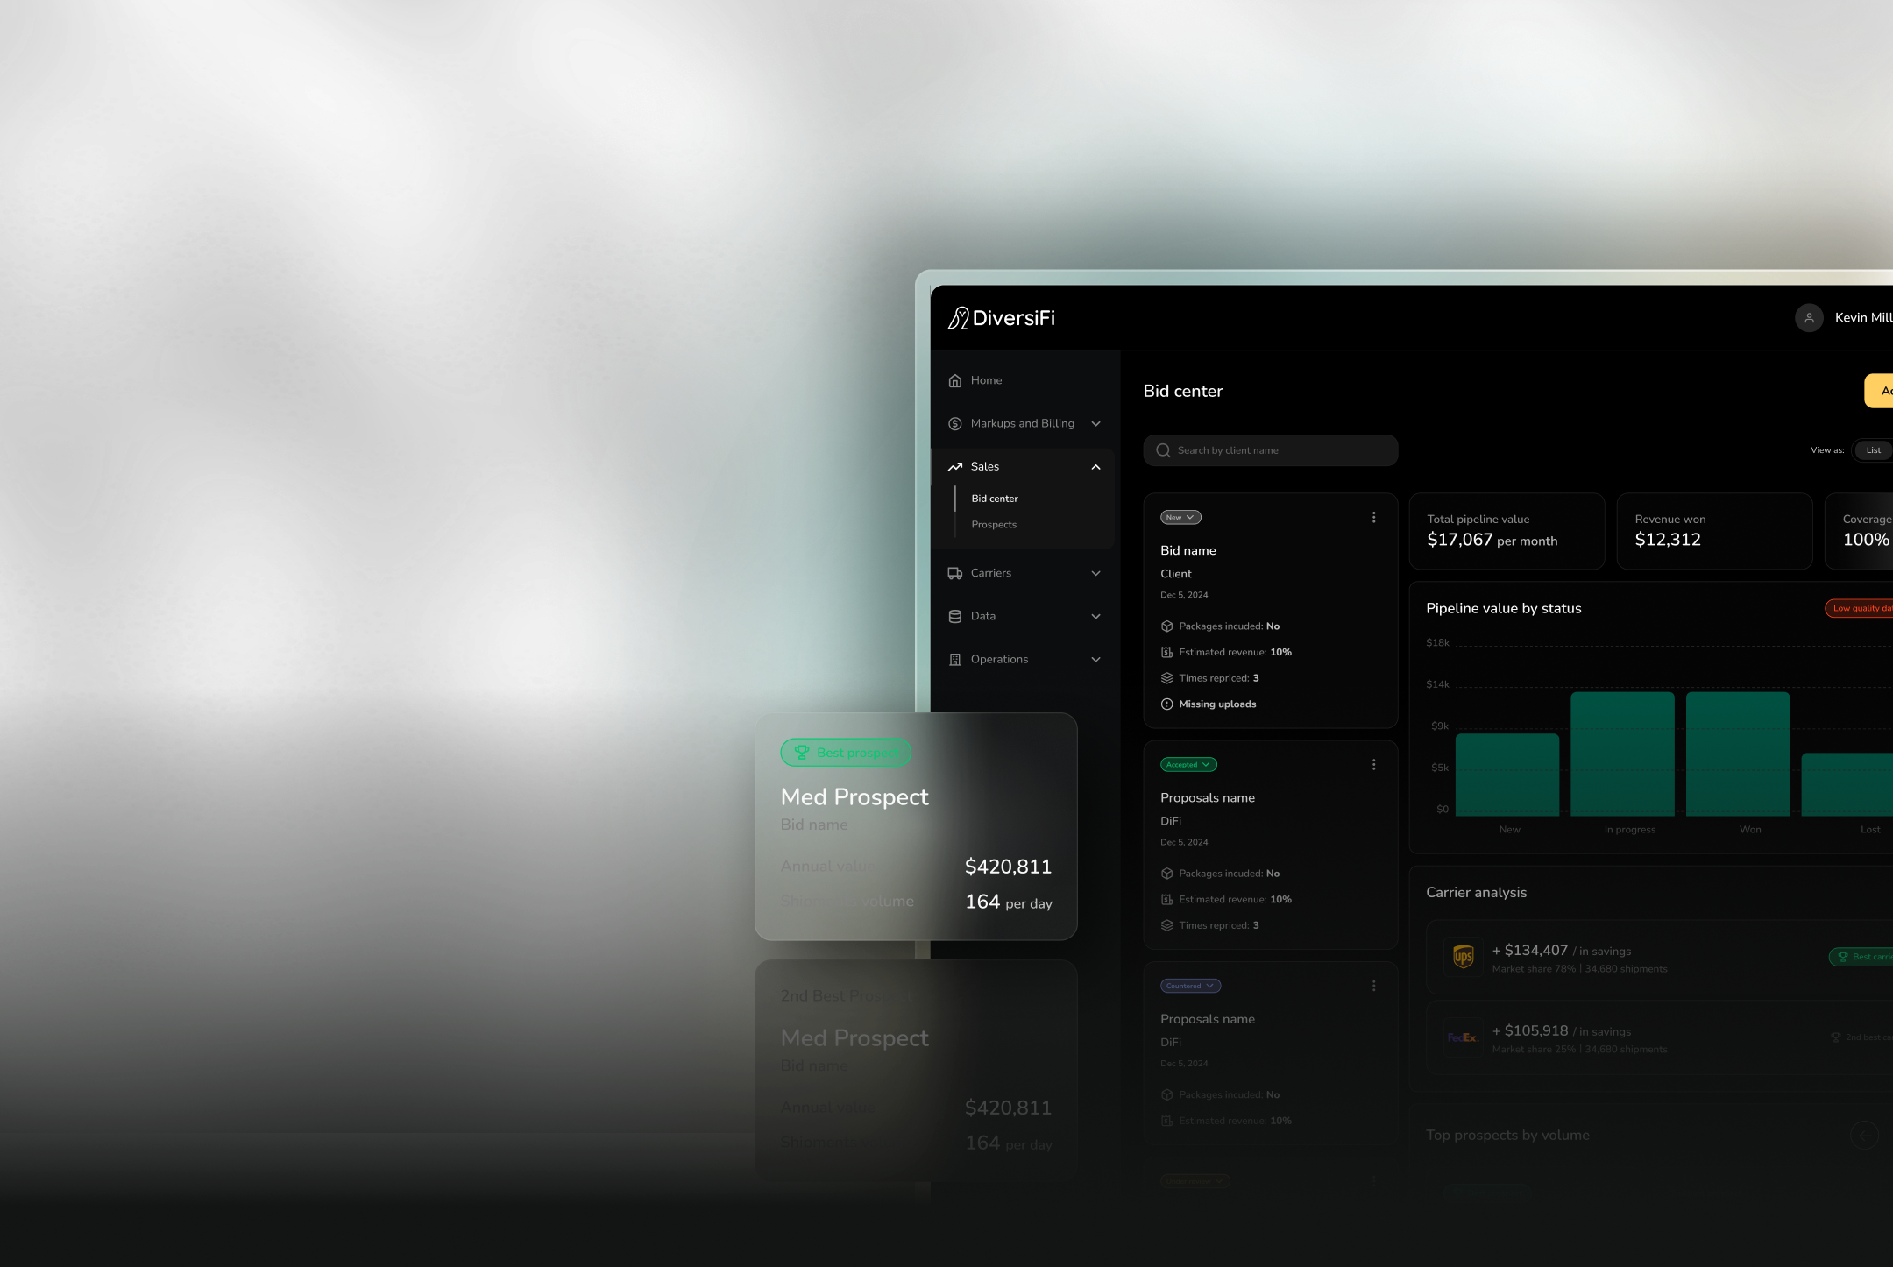Screen dimensions: 1893x1267
Task: Open the Prospects sub-menu item
Action: tap(994, 525)
